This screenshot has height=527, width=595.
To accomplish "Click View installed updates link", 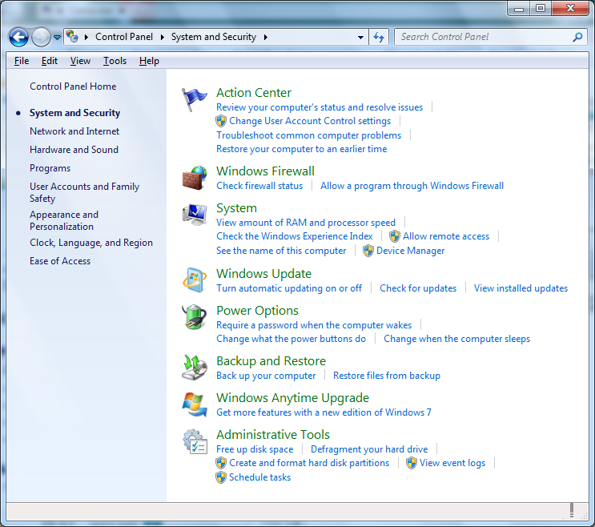I will pos(521,288).
